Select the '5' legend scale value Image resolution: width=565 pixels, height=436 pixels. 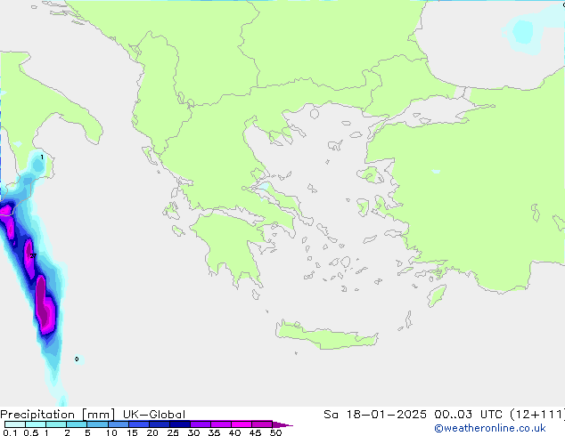(x=87, y=432)
